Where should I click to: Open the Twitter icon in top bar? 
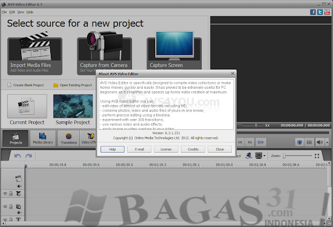320,12
